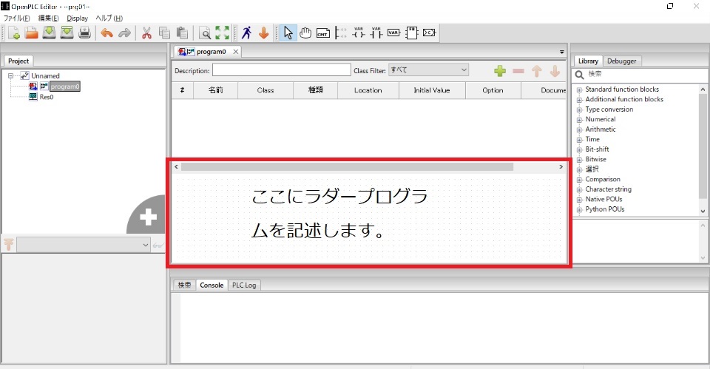Screen dimensions: 713x369
Task: Click the Initial Value column header
Action: tap(431, 90)
